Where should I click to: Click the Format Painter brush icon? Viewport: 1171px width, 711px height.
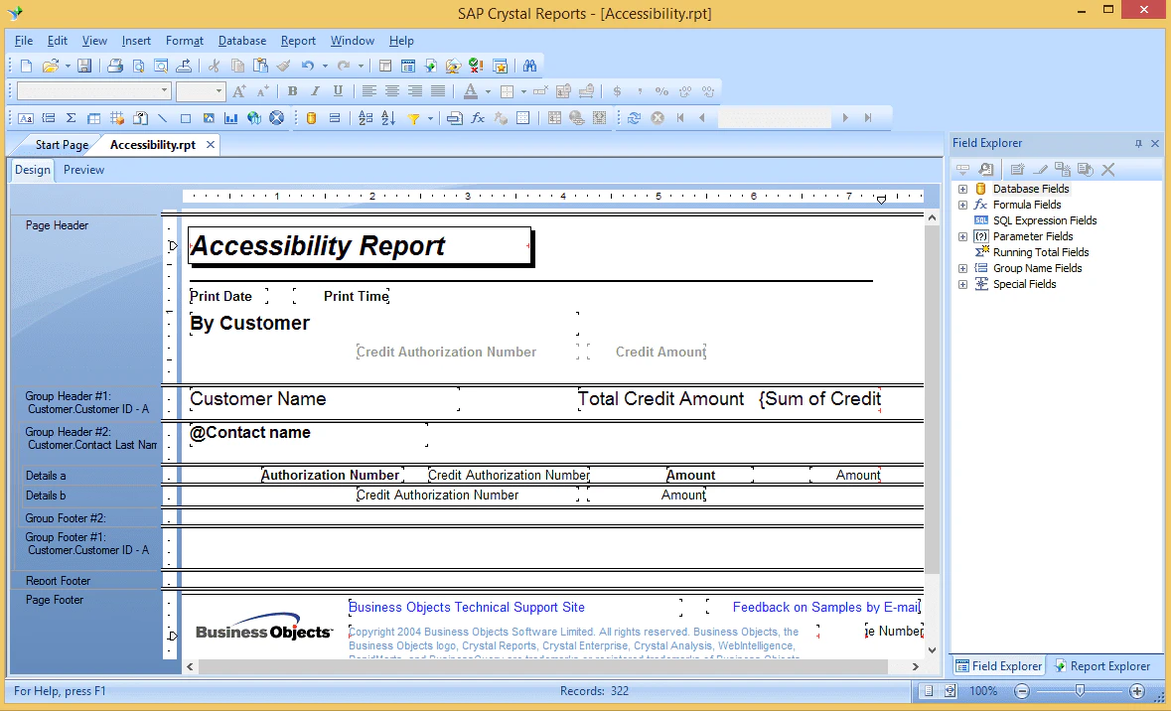coord(283,66)
